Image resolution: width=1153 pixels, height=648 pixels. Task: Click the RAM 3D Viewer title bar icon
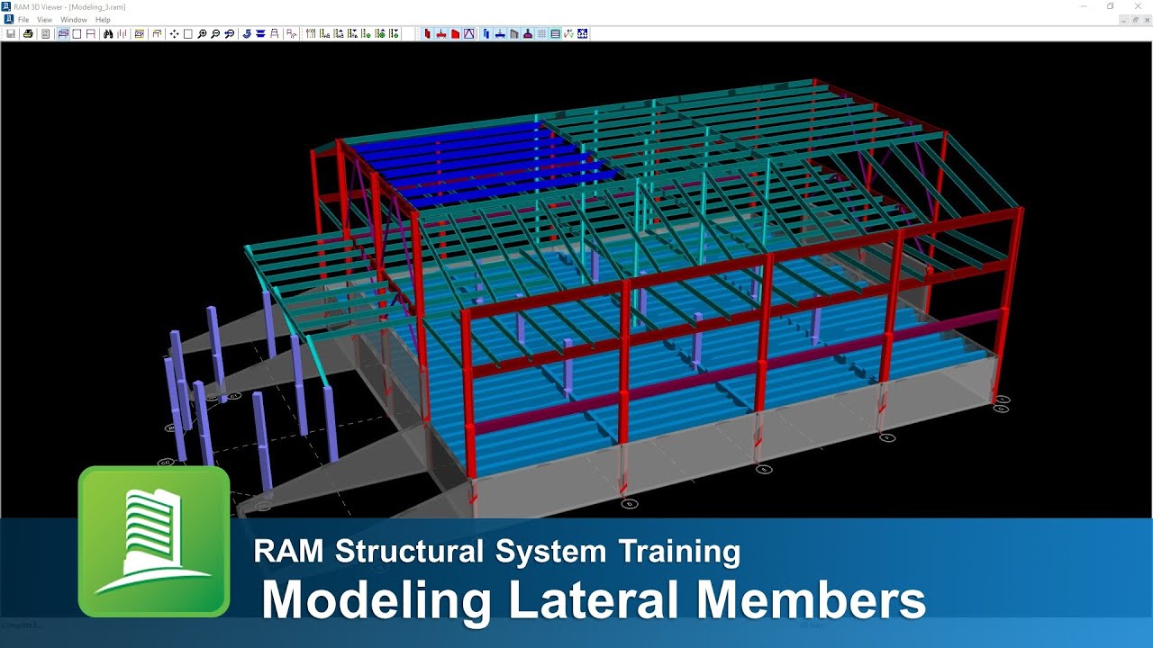point(6,6)
